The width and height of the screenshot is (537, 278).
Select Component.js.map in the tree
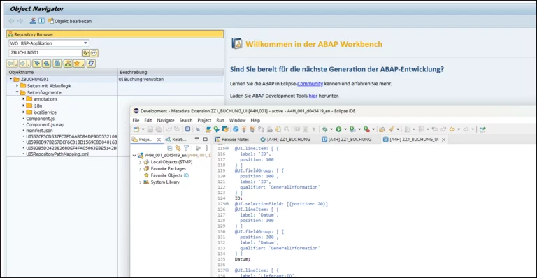(x=45, y=125)
